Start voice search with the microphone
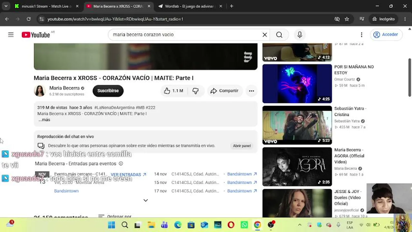The image size is (412, 232). (300, 35)
